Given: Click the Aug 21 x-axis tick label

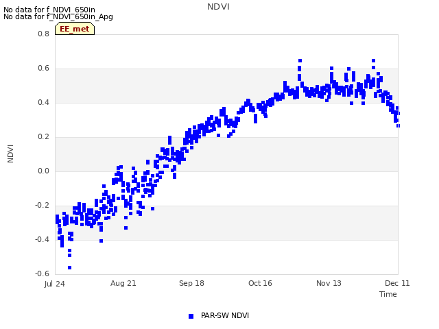Looking at the screenshot, I should (123, 283).
